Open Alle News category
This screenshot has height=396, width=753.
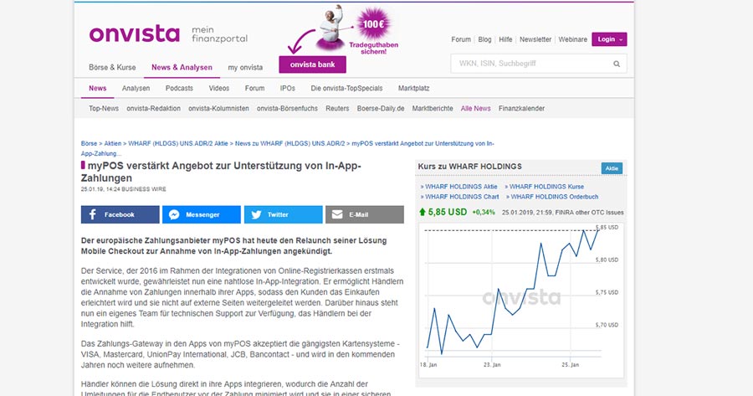tap(476, 109)
